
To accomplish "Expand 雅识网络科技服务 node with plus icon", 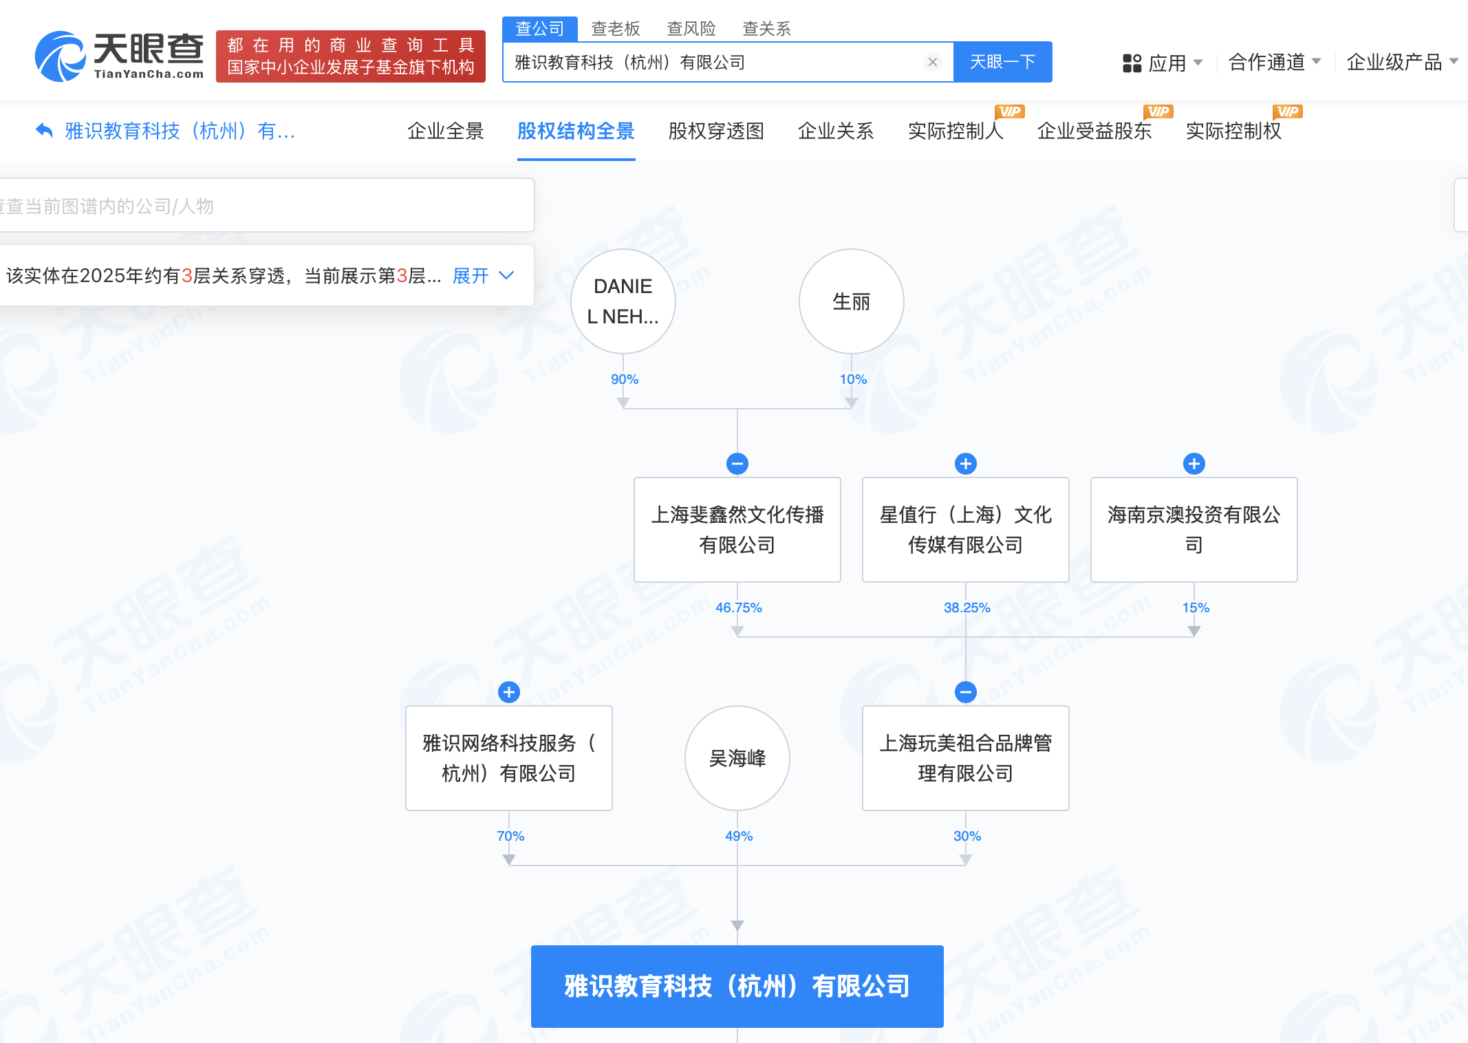I will pyautogui.click(x=509, y=692).
